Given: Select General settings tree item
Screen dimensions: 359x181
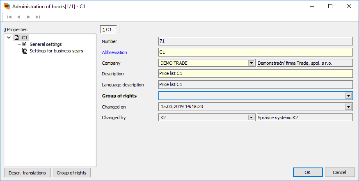Looking at the screenshot, I should pyautogui.click(x=46, y=44).
